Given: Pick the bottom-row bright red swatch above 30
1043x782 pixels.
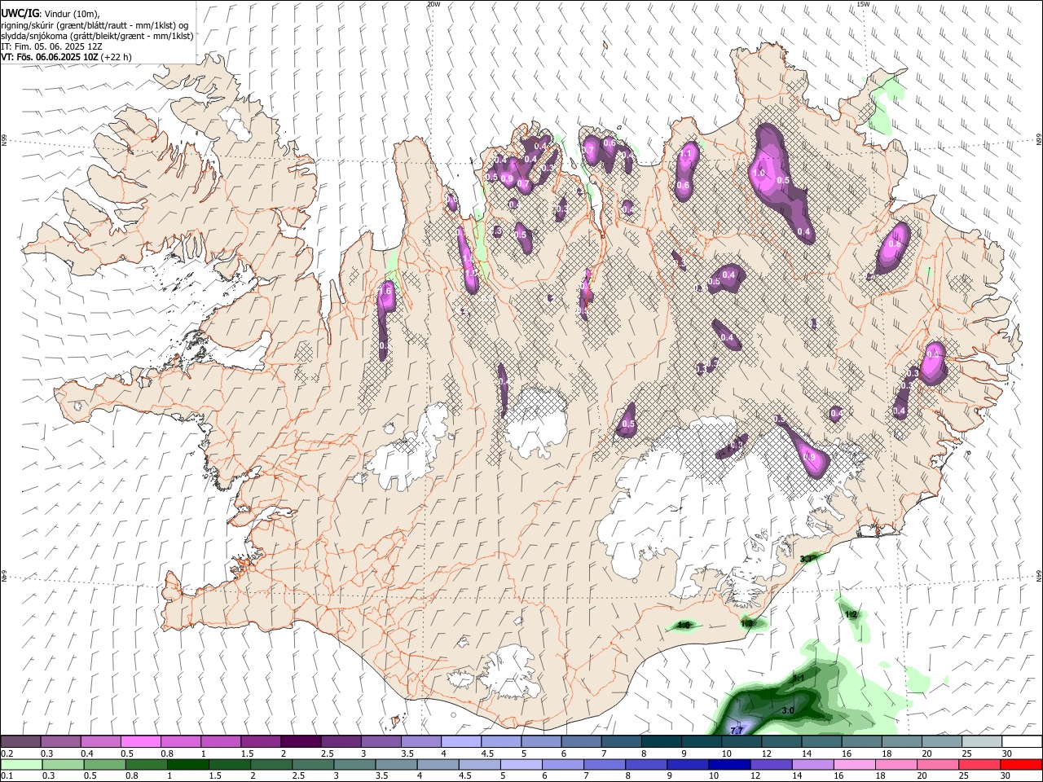Looking at the screenshot, I should [1022, 764].
